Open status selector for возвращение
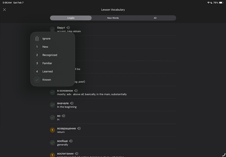The width and height of the screenshot is (226, 157). coord(52,130)
